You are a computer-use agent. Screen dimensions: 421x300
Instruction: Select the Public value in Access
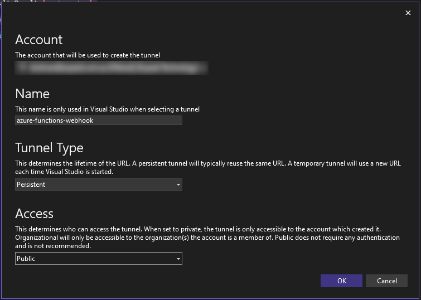tap(26, 259)
